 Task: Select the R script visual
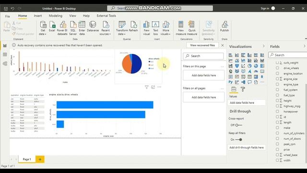262,77
